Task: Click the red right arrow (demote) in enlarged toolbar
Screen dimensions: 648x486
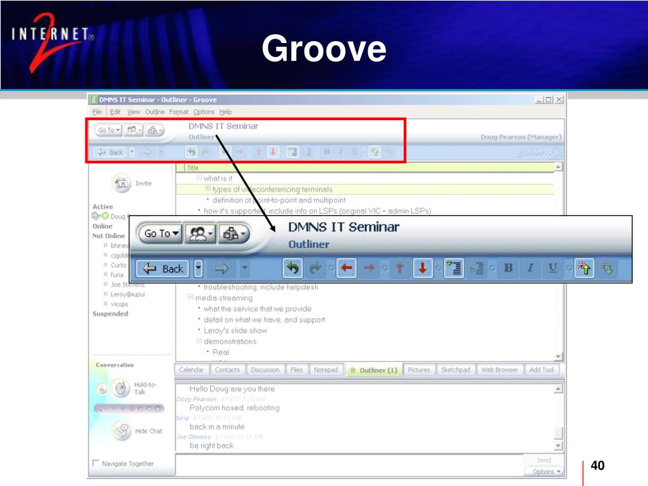Action: click(369, 268)
